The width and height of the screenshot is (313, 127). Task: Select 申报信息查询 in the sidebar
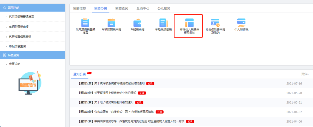pyautogui.click(x=17, y=46)
